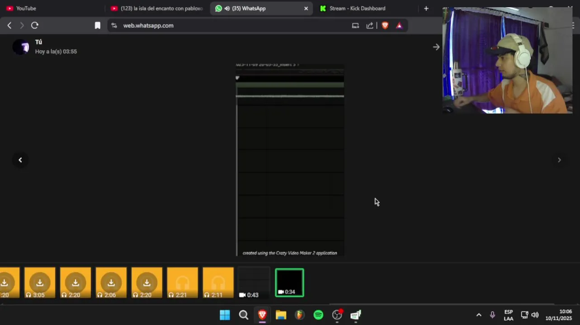The height and width of the screenshot is (325, 580).
Task: Download the 2:06 audio thumbnail
Action: pyautogui.click(x=111, y=283)
